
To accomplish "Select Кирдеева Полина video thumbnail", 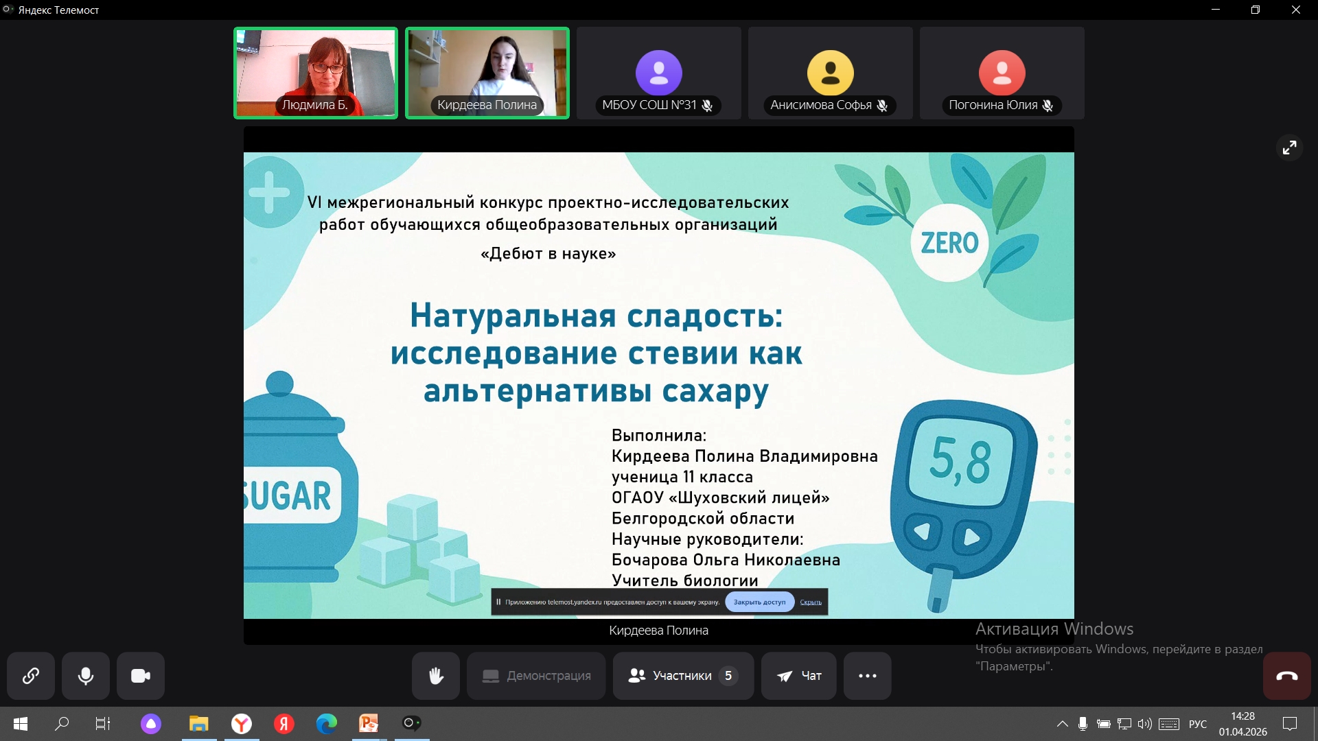I will pos(487,73).
